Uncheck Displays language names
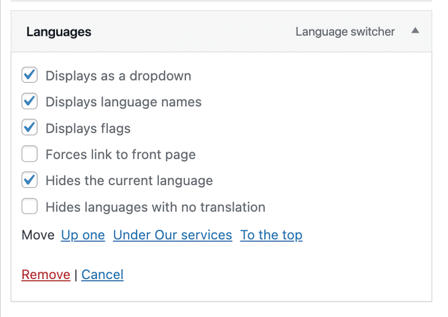 [x=30, y=101]
